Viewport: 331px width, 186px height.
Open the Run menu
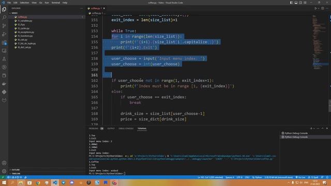pos(47,3)
